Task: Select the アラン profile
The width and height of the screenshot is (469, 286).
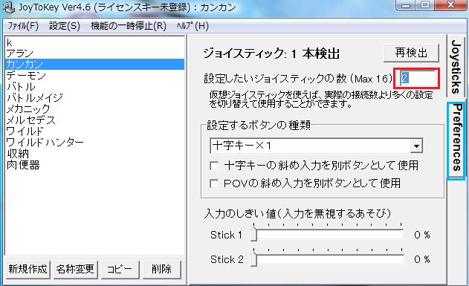Action: tap(95, 53)
